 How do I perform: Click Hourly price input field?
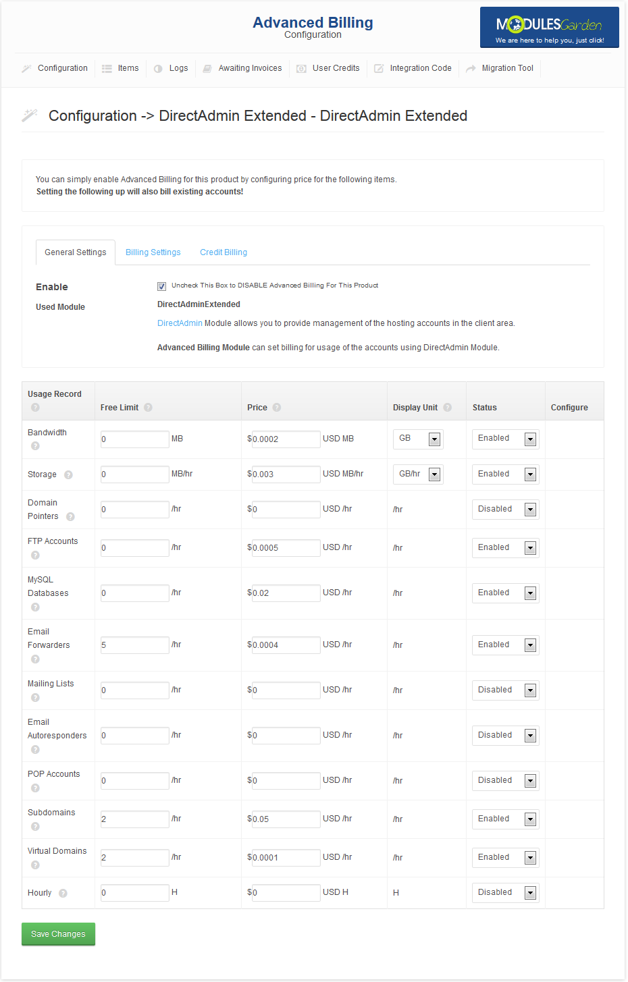[286, 893]
